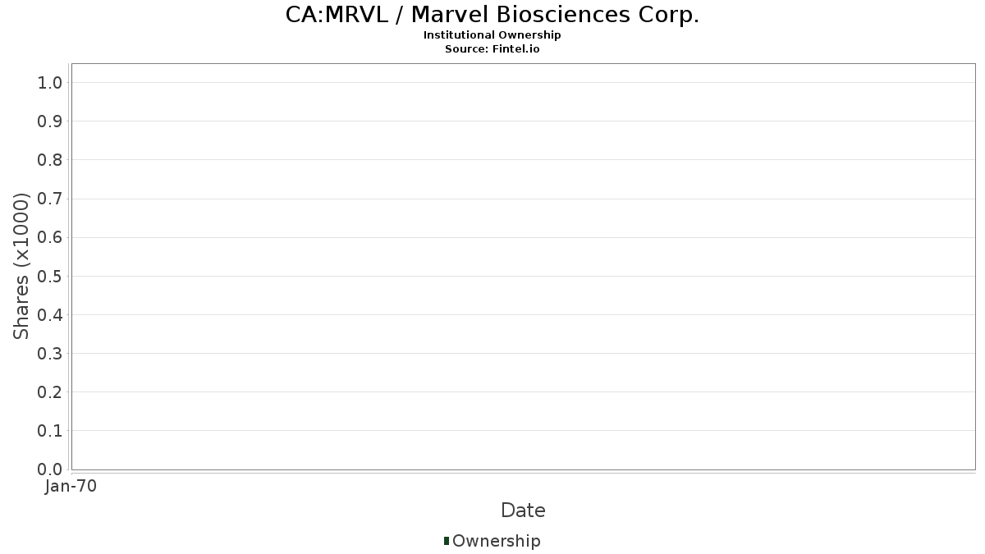This screenshot has width=985, height=554.
Task: Select the 0.2 y-axis tick label
Action: click(50, 392)
